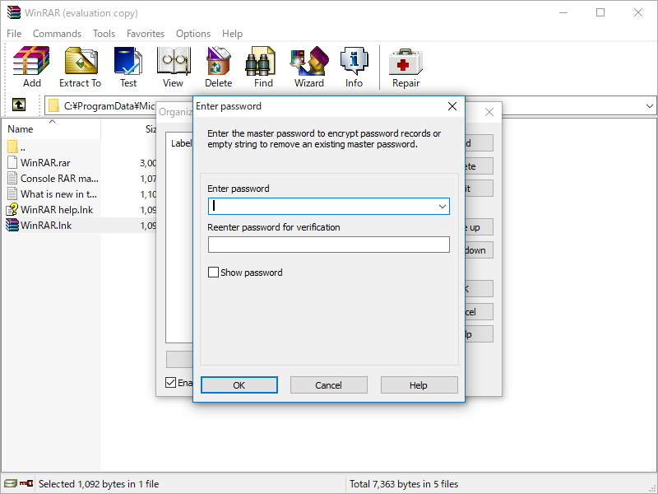
Task: Run the Test archive tool
Action: coord(128,61)
